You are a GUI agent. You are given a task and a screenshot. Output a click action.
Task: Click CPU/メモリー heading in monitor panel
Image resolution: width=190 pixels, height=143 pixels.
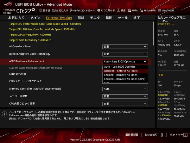(x=166, y=24)
